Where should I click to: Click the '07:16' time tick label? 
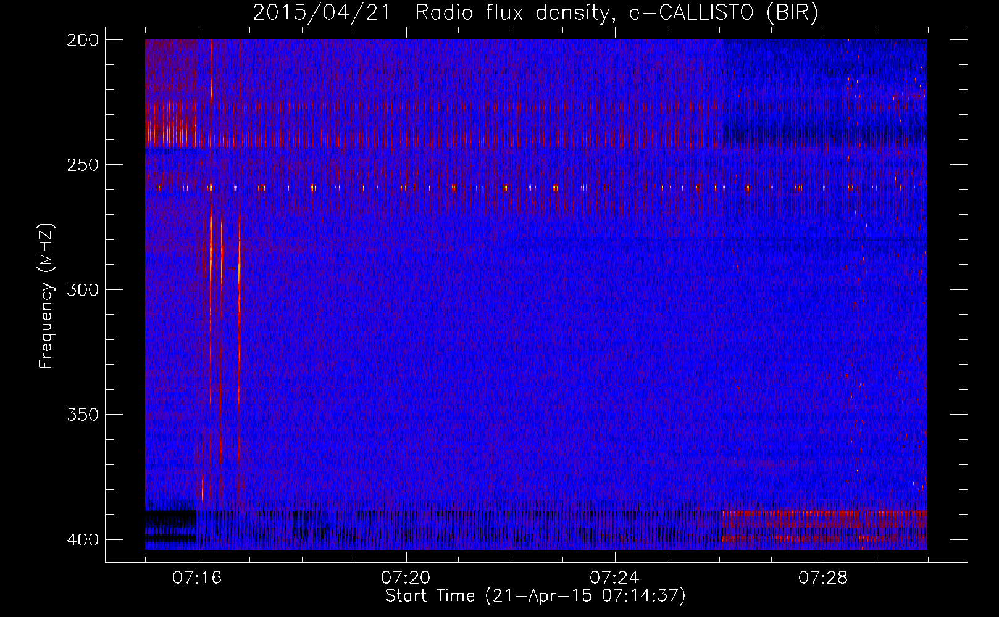(x=197, y=578)
